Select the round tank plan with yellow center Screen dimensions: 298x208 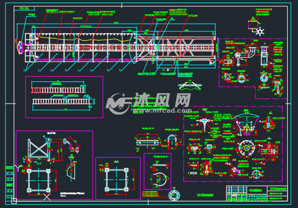tap(246, 148)
